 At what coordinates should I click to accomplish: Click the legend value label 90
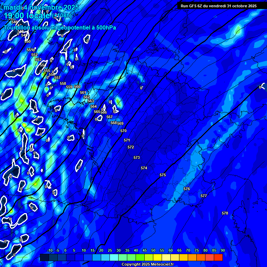coord(223,251)
